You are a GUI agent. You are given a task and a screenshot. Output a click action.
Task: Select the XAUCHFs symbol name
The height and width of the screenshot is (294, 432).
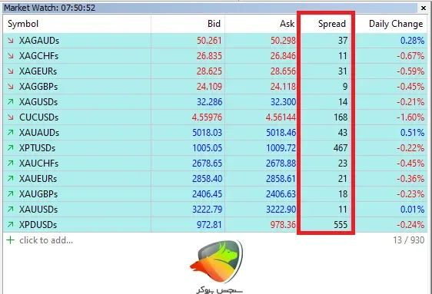(39, 164)
